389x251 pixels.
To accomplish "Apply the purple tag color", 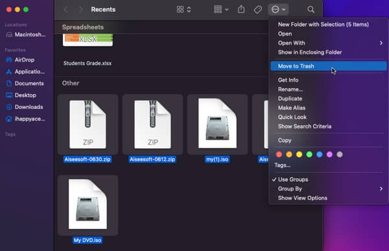I will (329, 154).
